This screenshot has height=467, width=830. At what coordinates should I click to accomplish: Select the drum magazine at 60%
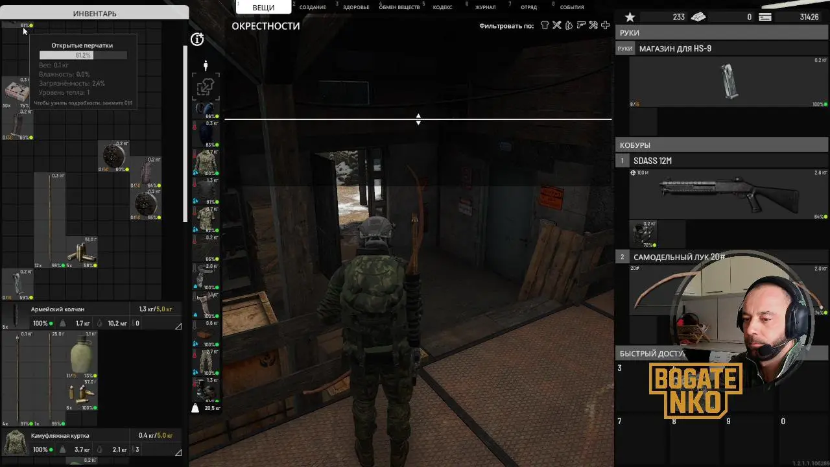(113, 156)
